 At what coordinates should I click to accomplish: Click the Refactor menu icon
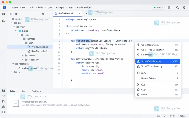138,73
